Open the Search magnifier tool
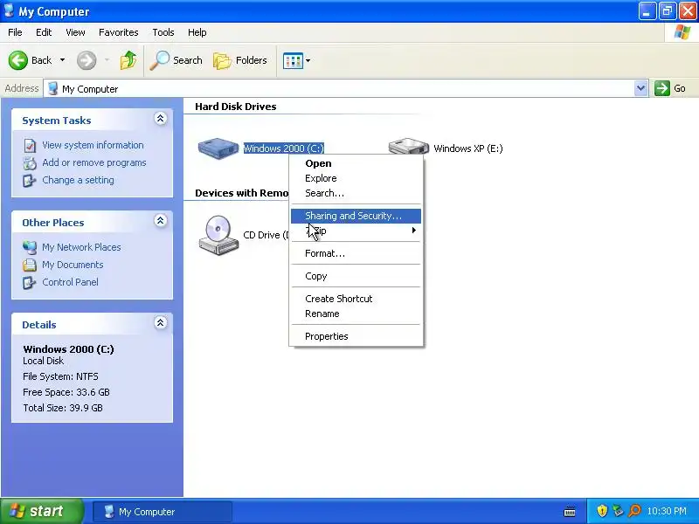Screen dimensions: 699x524 coord(176,60)
